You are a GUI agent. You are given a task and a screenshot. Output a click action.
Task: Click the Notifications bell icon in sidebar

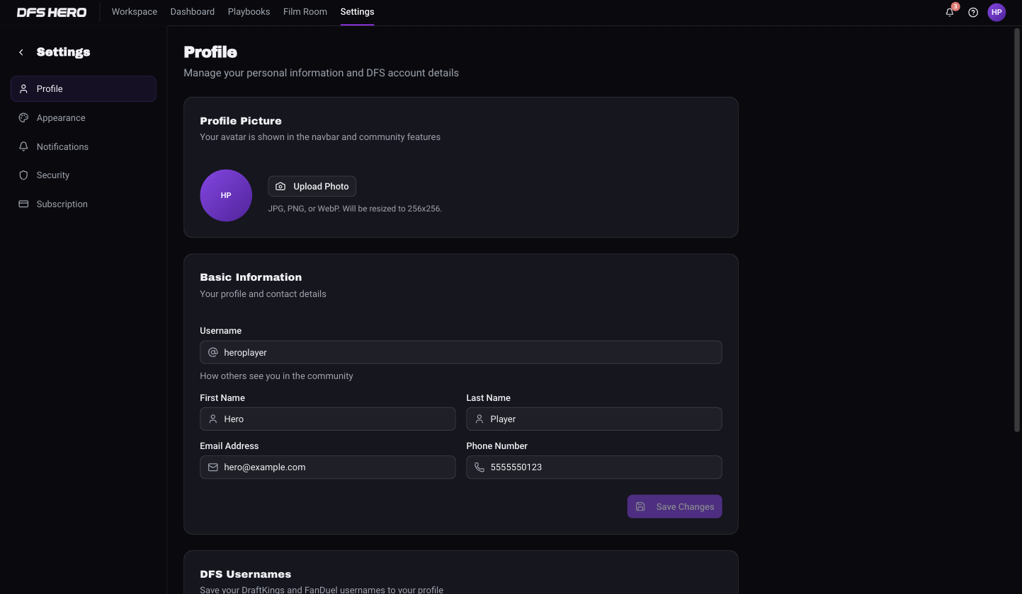click(23, 146)
